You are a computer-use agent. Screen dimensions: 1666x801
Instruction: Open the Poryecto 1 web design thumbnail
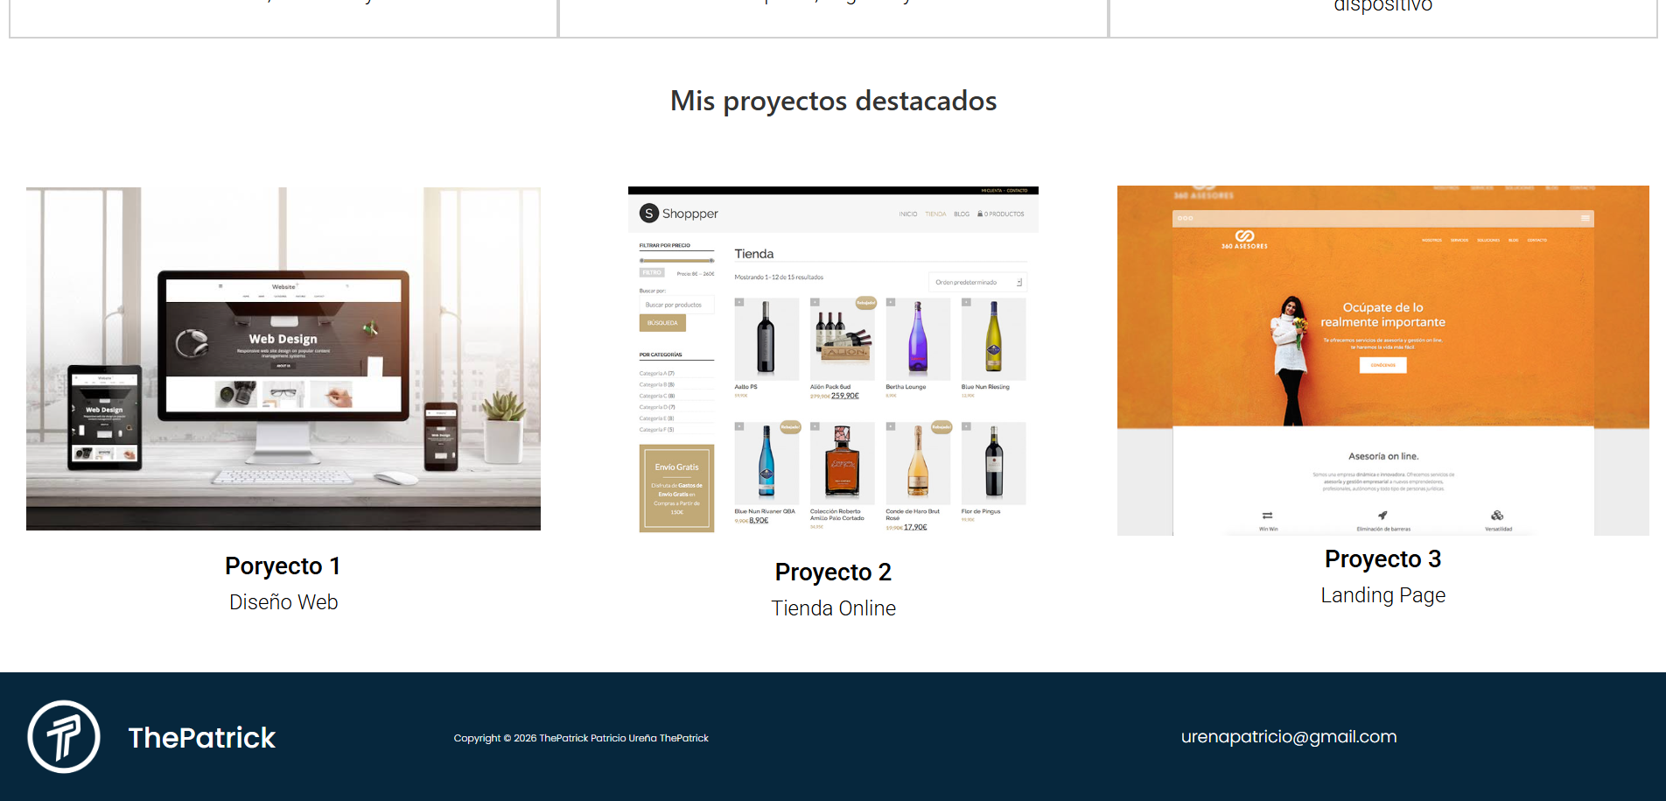click(283, 359)
